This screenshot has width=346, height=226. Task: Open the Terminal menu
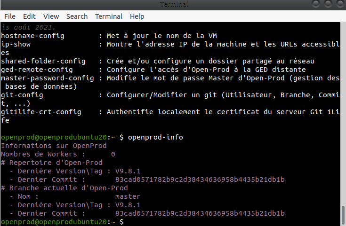[x=109, y=16]
